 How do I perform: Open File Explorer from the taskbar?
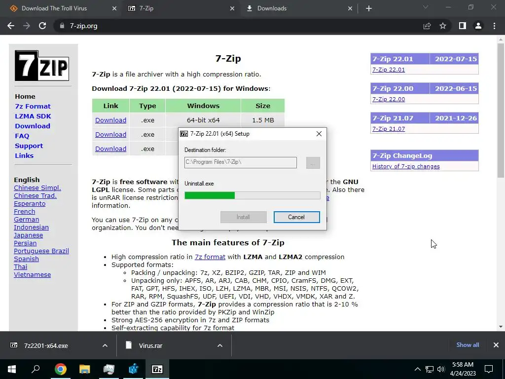pyautogui.click(x=84, y=369)
